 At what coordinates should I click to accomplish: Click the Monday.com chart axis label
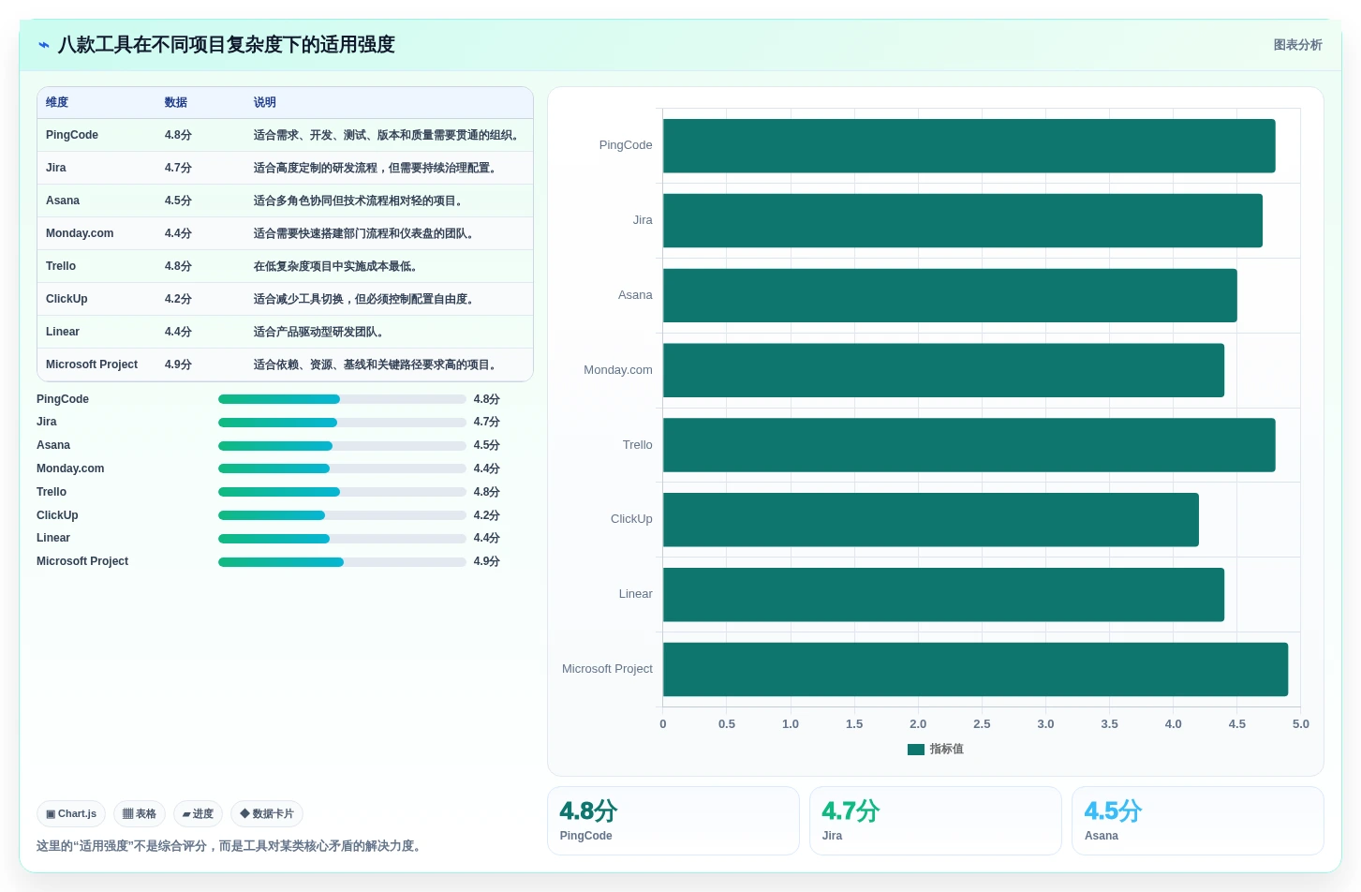[x=618, y=370]
